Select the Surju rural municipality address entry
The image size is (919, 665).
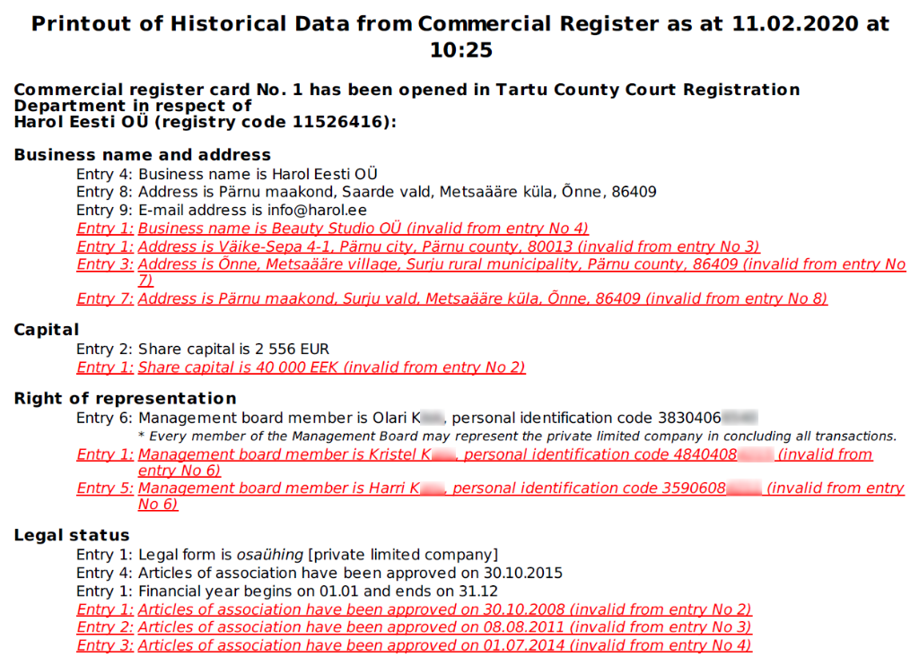(491, 272)
